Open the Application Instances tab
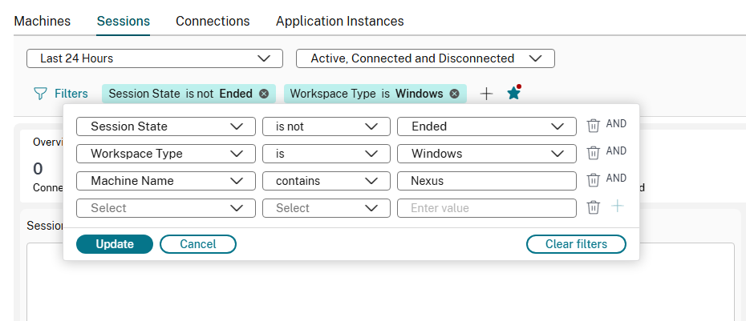The width and height of the screenshot is (746, 321). pyautogui.click(x=339, y=22)
